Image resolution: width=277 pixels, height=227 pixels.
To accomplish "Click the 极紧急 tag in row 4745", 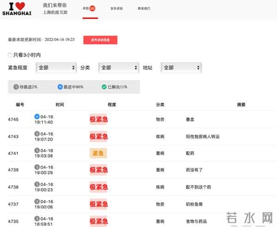I will point(99,119).
